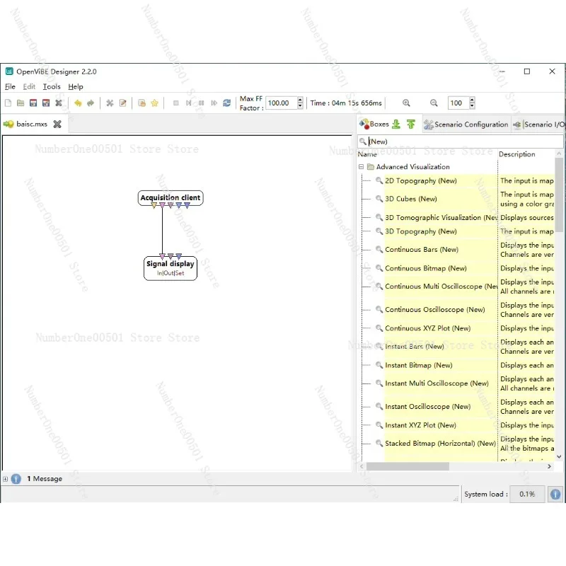The image size is (566, 566).
Task: Select Instant Bitmap (New) box
Action: (x=419, y=365)
